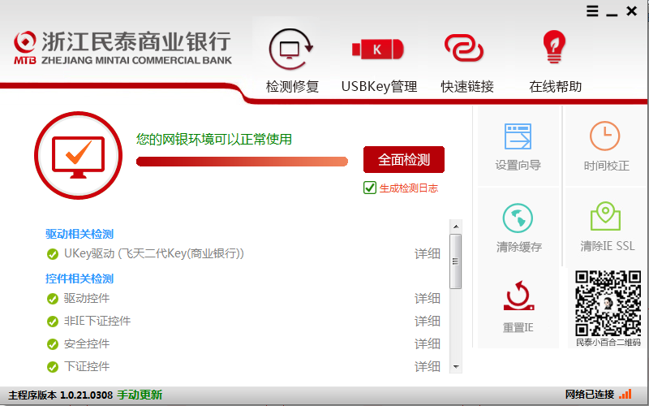Click the UKey驱动 (飞天二代Key) row text
Screen dimensions: 649x406
(x=154, y=253)
